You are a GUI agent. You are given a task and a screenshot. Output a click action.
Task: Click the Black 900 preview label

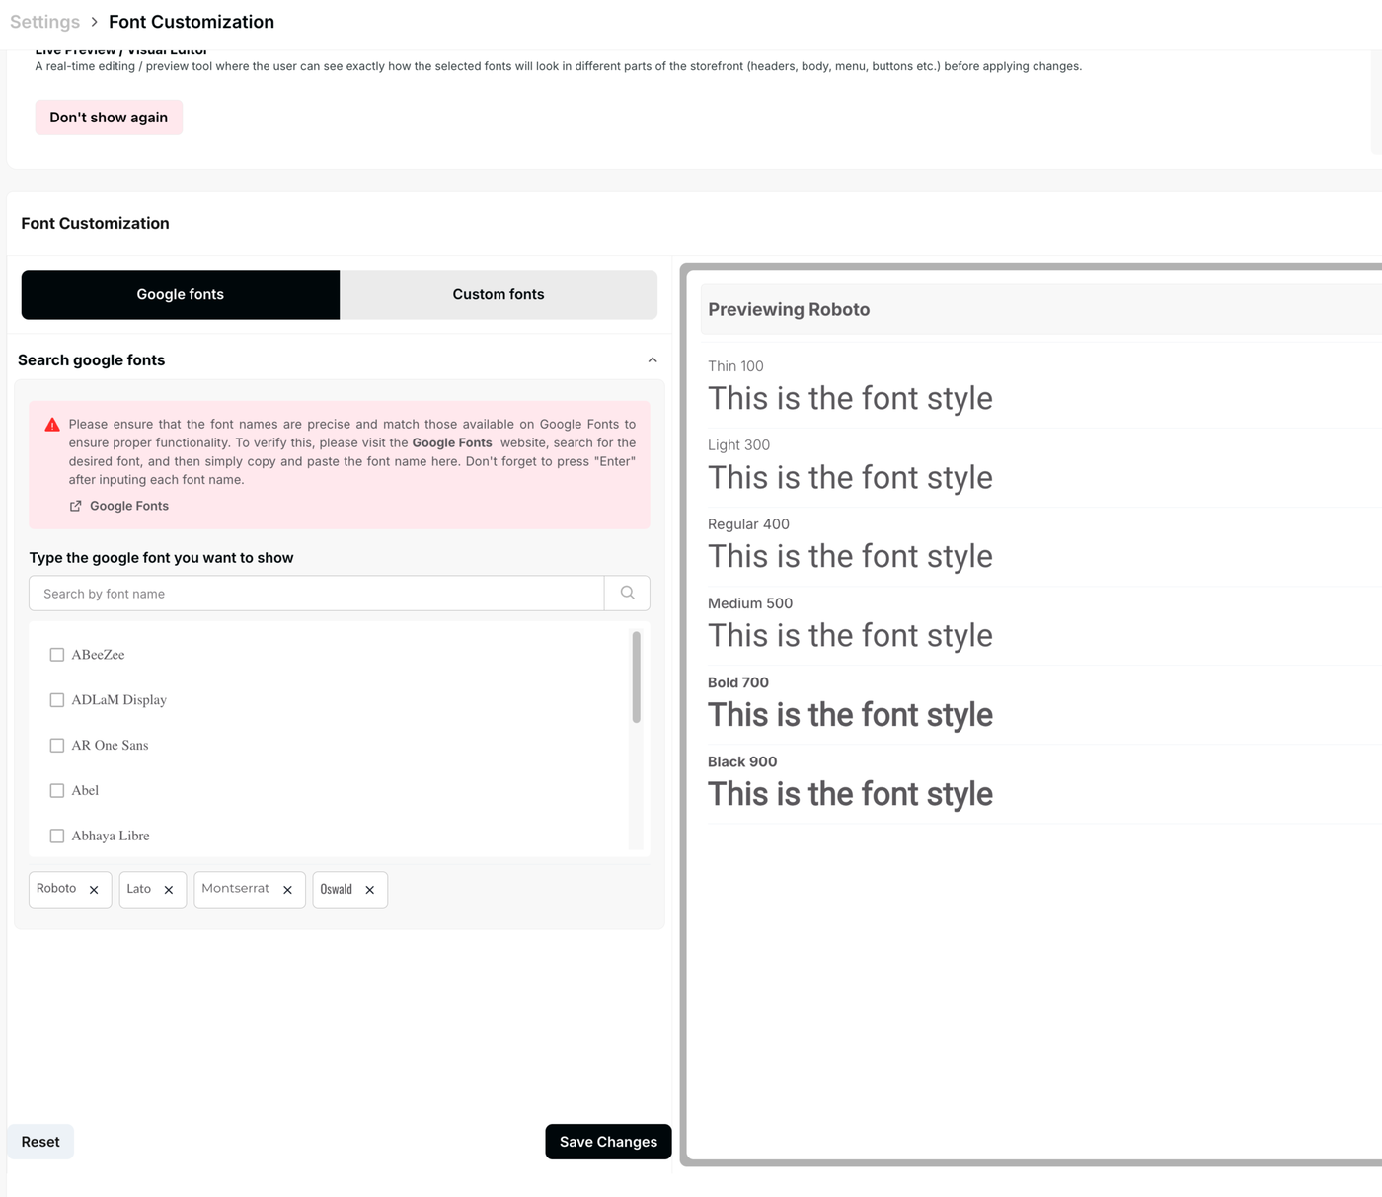point(742,761)
